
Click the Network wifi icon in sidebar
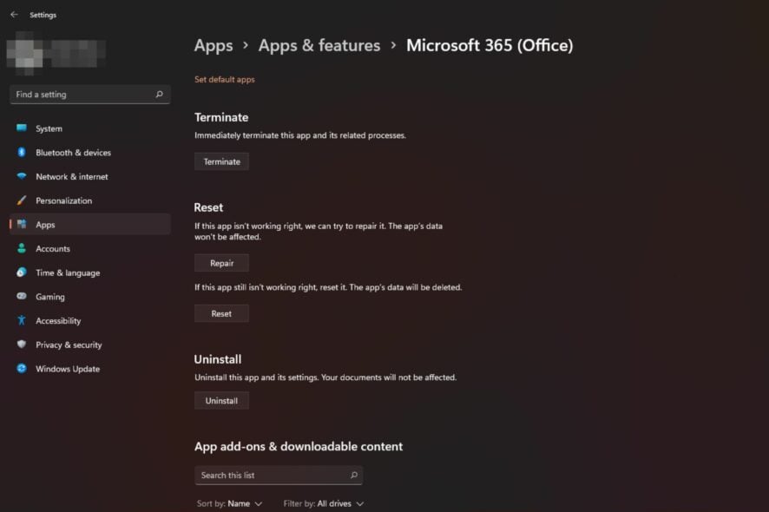pyautogui.click(x=22, y=176)
